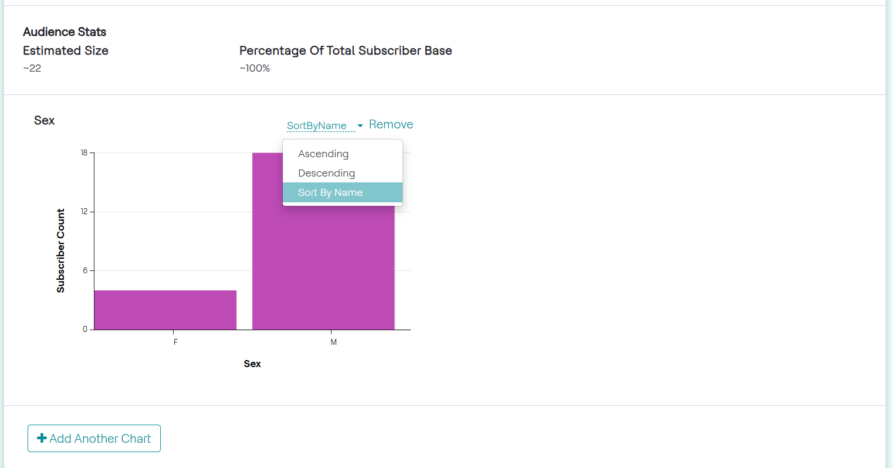
Task: Click the Percentage Of Total Subscriber Base label
Action: 346,50
